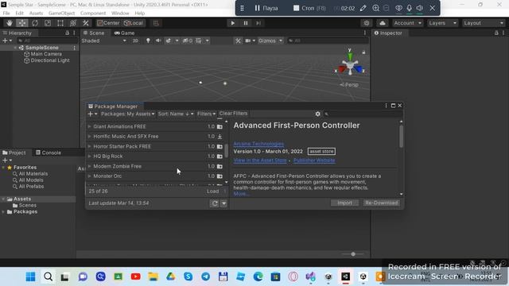
Task: Click the Scene view search field
Action: (328, 41)
